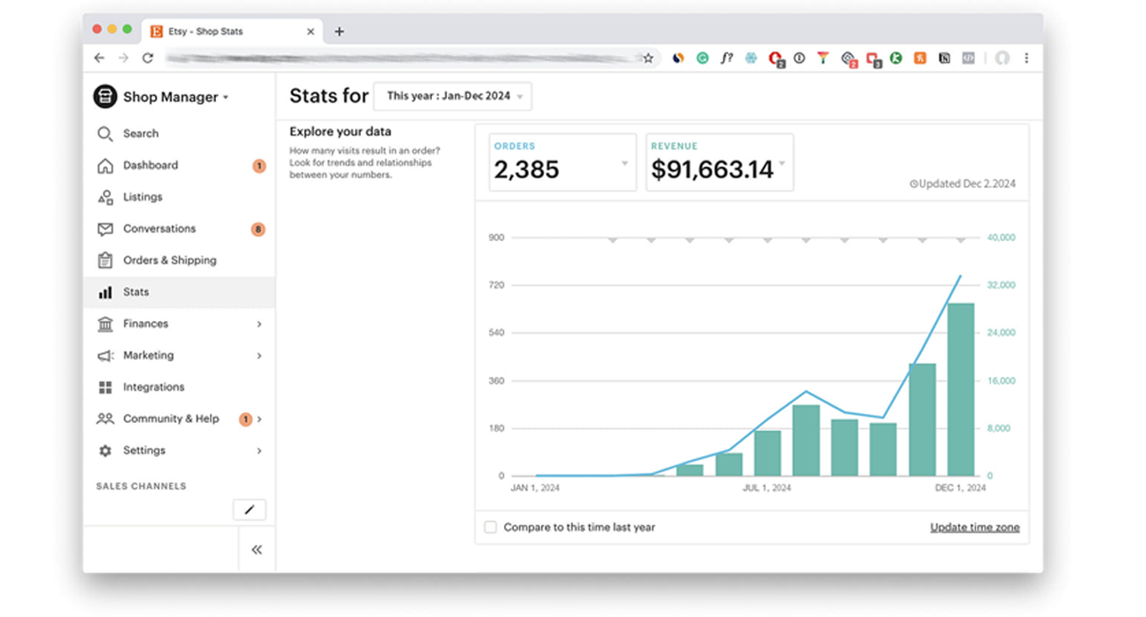Click the Marketing megaphone icon

pos(105,355)
